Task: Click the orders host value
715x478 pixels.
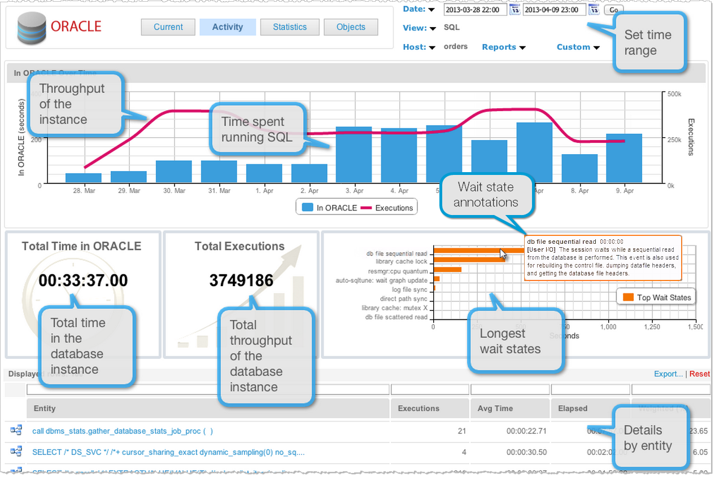Action: click(x=456, y=47)
